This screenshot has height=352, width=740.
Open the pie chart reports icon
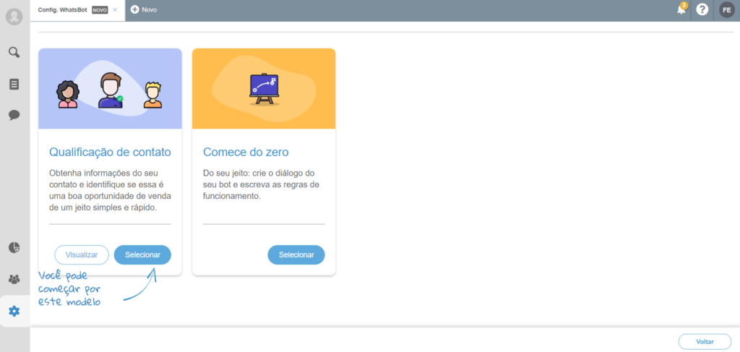(14, 247)
